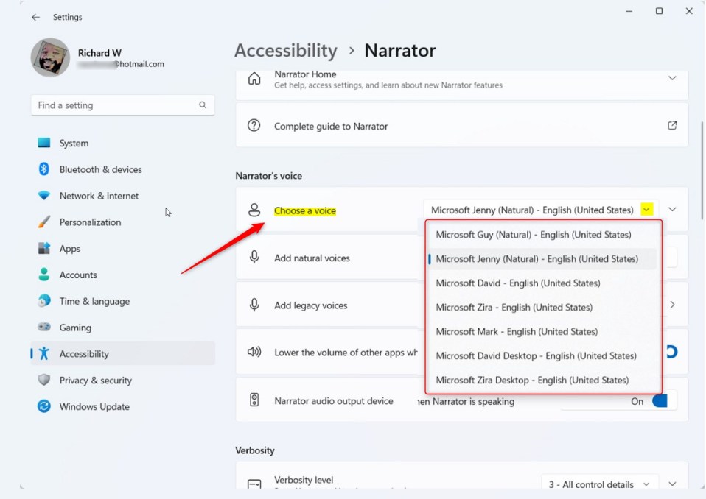
Task: Open external link icon for Narrator guide
Action: pos(672,125)
